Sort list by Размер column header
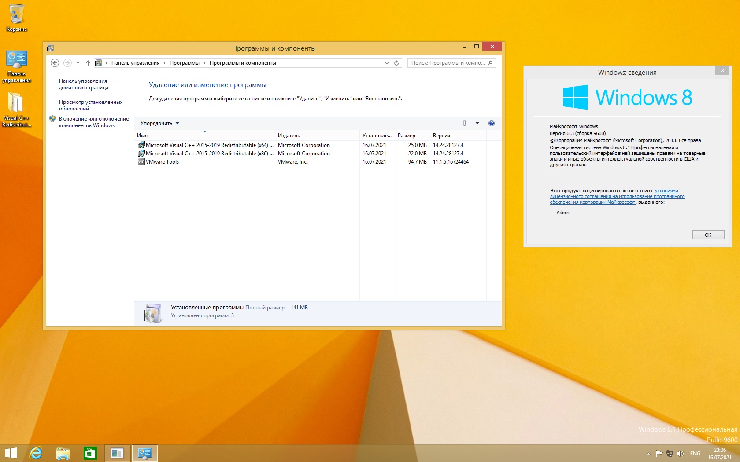Image resolution: width=740 pixels, height=462 pixels. (406, 136)
